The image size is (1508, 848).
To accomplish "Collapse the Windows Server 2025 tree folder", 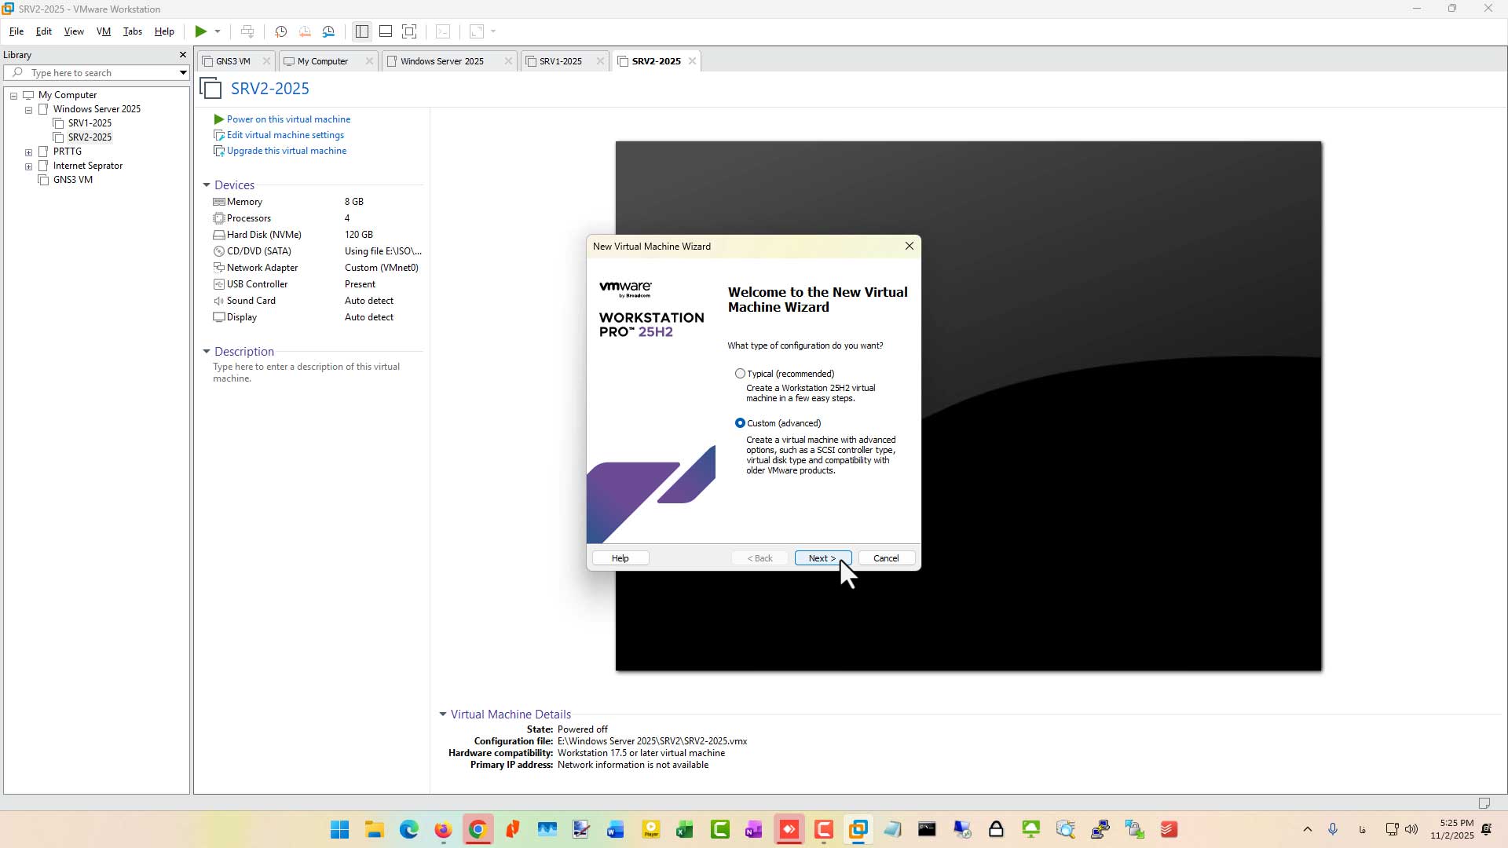I will (29, 110).
